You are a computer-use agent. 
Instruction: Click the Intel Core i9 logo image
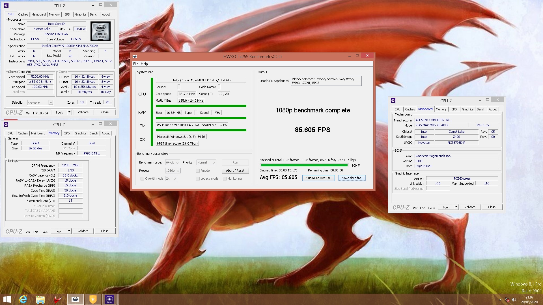coord(100,31)
